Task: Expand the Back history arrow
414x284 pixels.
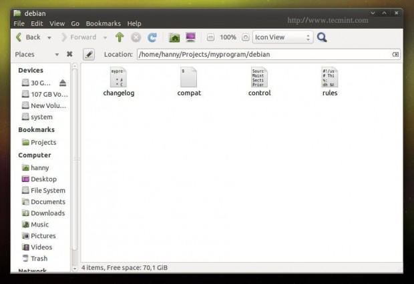Action: (49, 37)
